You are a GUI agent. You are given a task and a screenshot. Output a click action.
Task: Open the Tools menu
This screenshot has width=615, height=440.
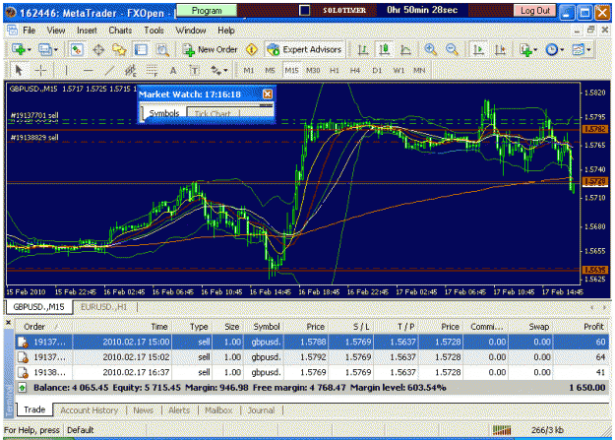pyautogui.click(x=154, y=31)
